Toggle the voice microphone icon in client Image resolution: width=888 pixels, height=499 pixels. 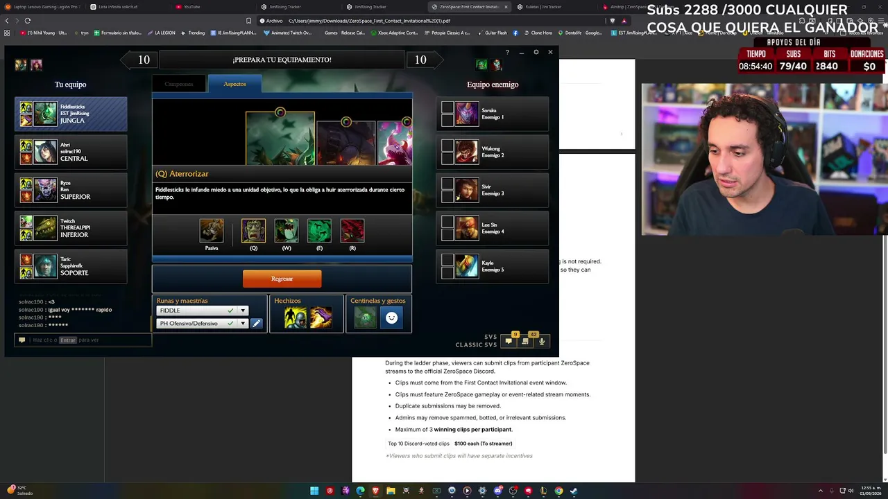click(542, 341)
